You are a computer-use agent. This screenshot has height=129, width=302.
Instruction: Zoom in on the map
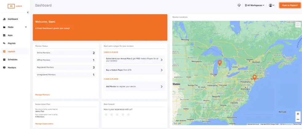pyautogui.click(x=297, y=114)
